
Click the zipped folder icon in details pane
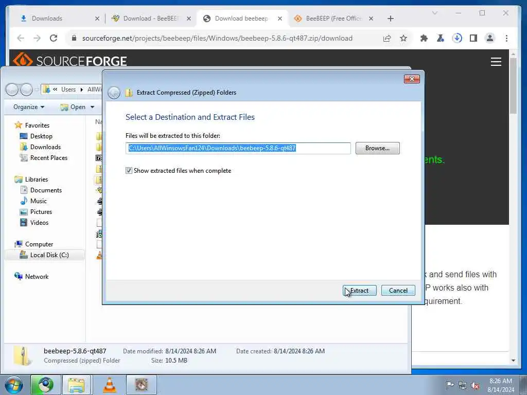coord(23,356)
